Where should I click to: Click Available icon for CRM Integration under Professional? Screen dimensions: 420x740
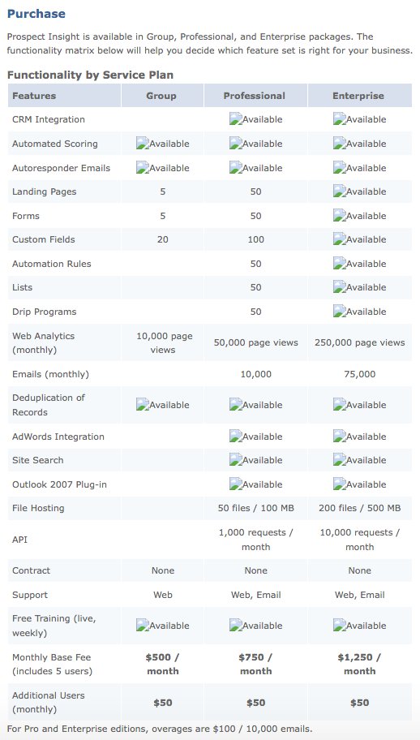click(x=256, y=119)
